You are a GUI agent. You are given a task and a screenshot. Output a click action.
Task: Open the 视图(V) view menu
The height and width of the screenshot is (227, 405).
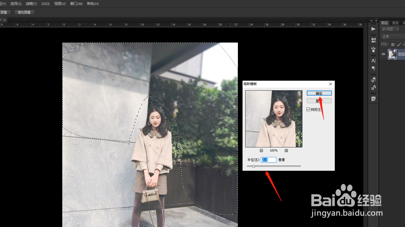[x=60, y=4]
